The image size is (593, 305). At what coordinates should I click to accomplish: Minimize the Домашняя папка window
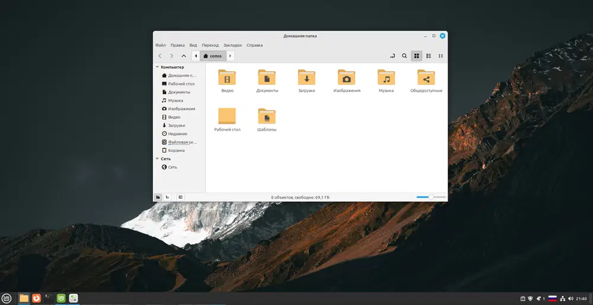pos(425,36)
